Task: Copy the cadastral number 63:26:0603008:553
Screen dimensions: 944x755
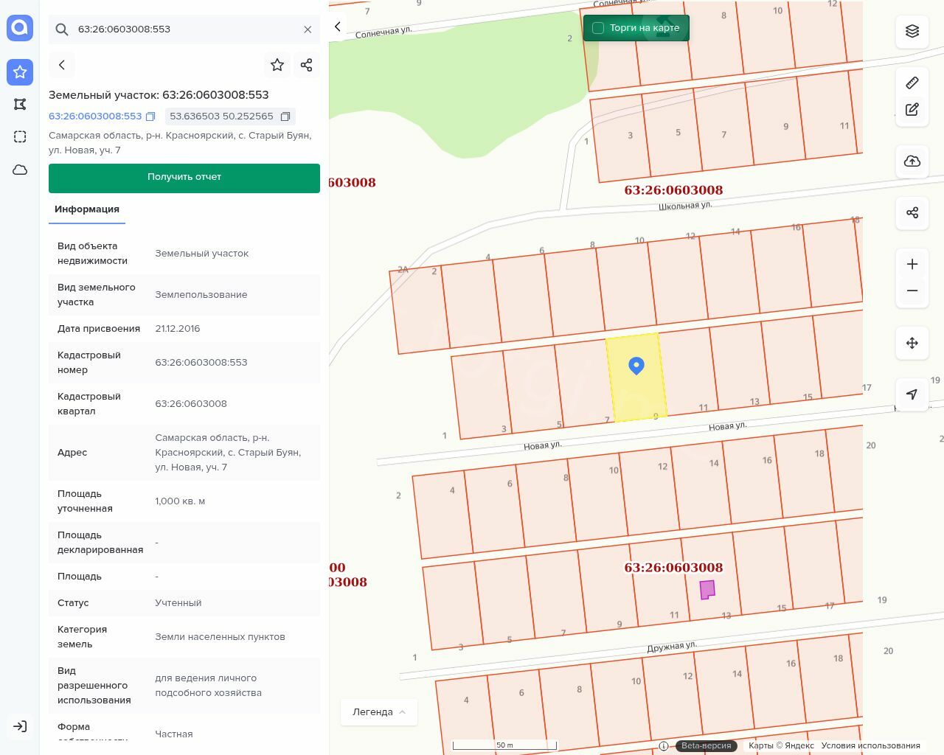Action: tap(150, 116)
